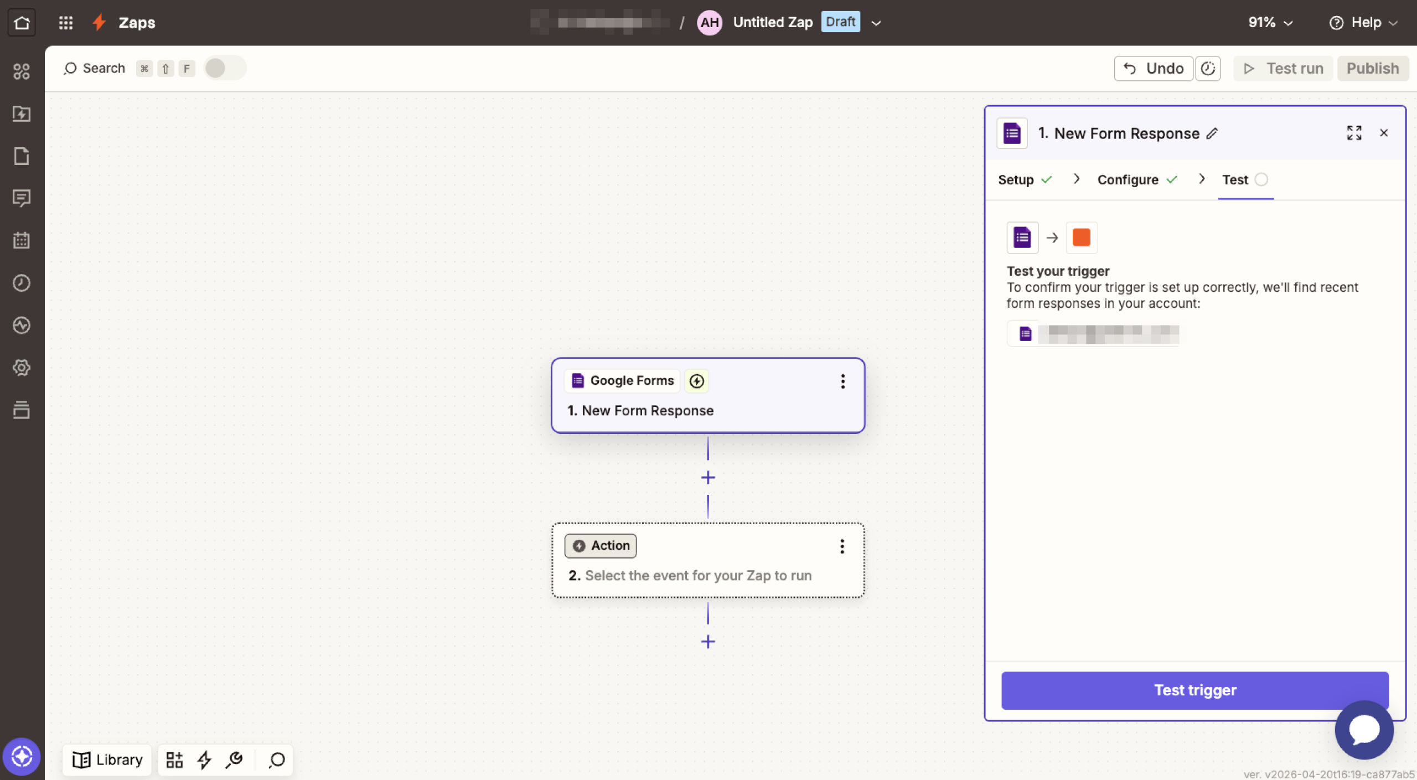This screenshot has width=1417, height=780.
Task: Click the pencil to rename New Form Response
Action: pos(1212,133)
